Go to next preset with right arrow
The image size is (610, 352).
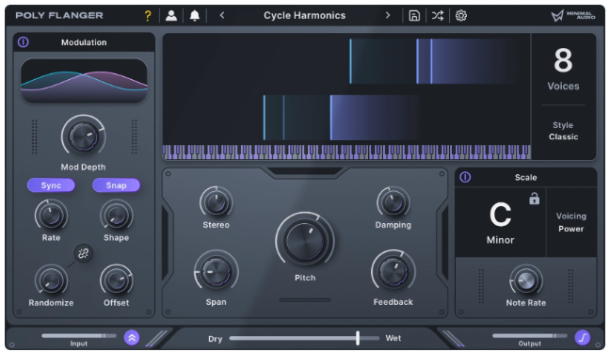[388, 16]
